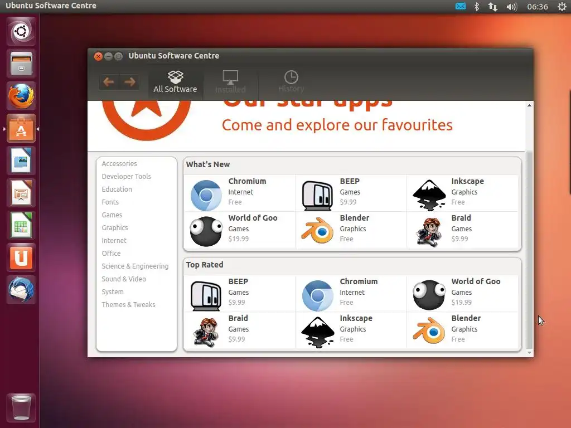This screenshot has width=571, height=428.
Task: Click 'Come and explore our favourites' banner text
Action: (x=337, y=125)
